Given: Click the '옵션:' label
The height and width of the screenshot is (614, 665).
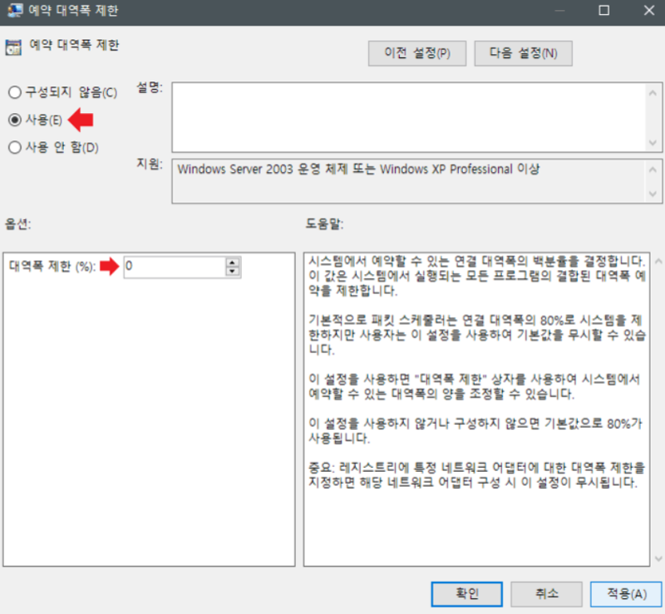Looking at the screenshot, I should pos(17,223).
